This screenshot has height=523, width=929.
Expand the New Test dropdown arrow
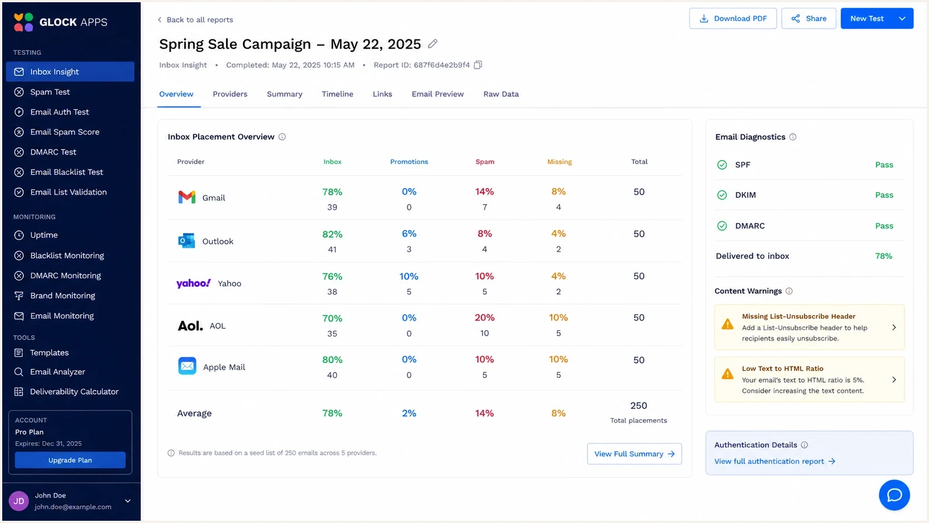click(x=902, y=18)
